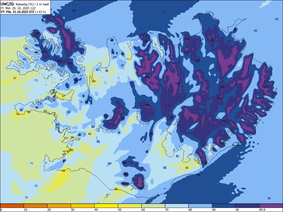
Task: Click the valid time 'VT: Fös. 31.10.2025 07Z (+43 h)'
Action: (x=23, y=12)
